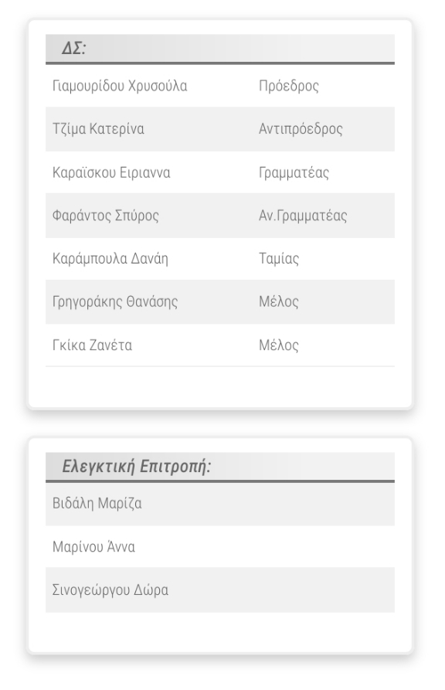Select the name Γιαμουρίδου Χρυσούλα
The image size is (445, 690).
[120, 86]
